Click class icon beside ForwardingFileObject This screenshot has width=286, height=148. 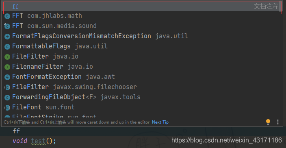pos(7,98)
